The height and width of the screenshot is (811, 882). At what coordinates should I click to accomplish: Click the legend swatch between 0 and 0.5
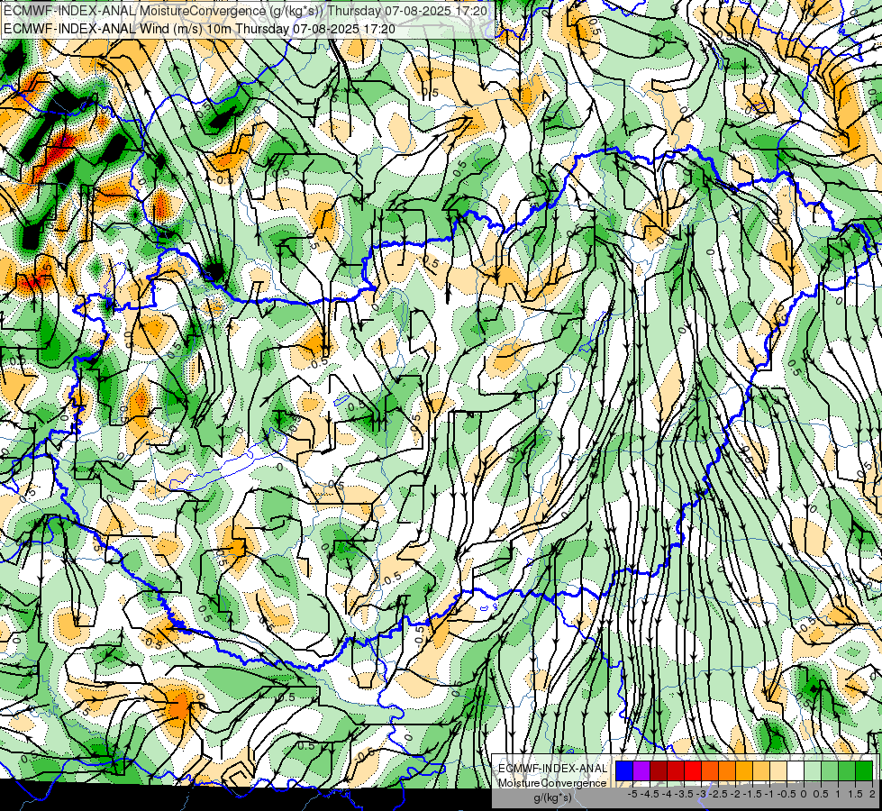(813, 771)
